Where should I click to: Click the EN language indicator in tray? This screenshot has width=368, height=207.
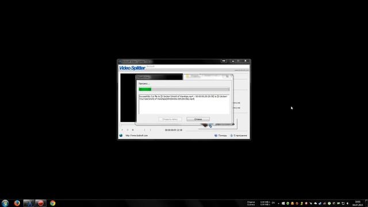273,203
